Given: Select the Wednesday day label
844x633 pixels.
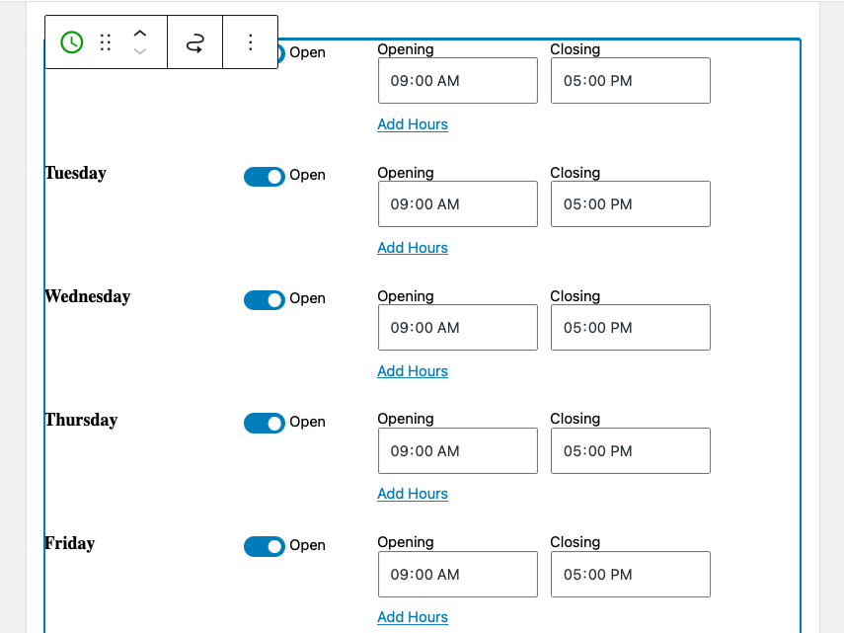Looking at the screenshot, I should [x=88, y=296].
